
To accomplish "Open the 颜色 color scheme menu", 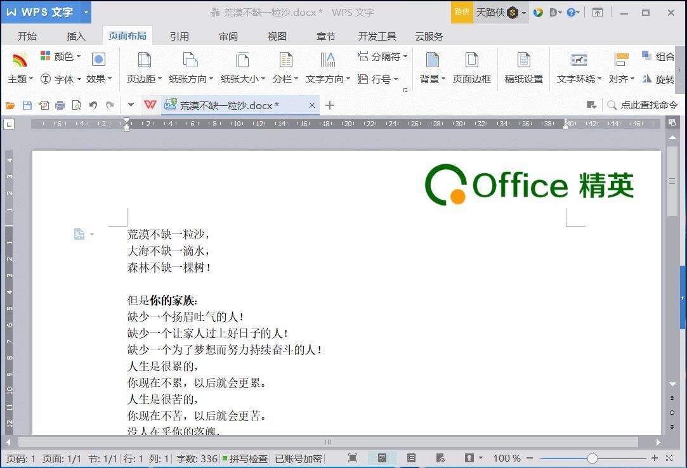I will click(60, 56).
